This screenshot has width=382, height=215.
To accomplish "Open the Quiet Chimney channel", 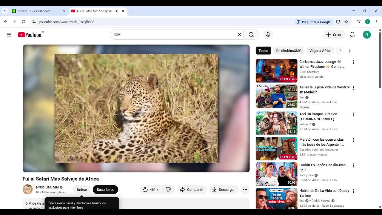I will coord(309,72).
